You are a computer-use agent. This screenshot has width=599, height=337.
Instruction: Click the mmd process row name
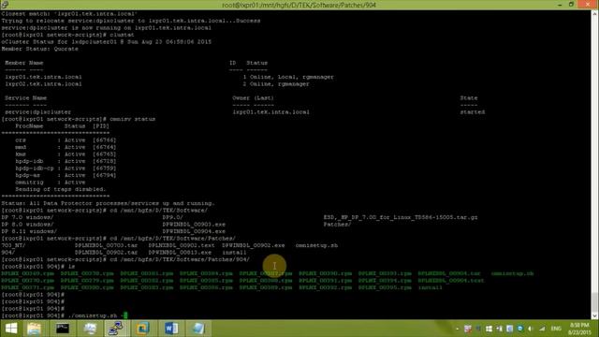(21, 147)
